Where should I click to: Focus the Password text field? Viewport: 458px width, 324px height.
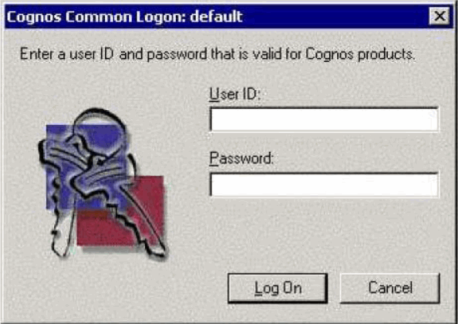point(324,185)
